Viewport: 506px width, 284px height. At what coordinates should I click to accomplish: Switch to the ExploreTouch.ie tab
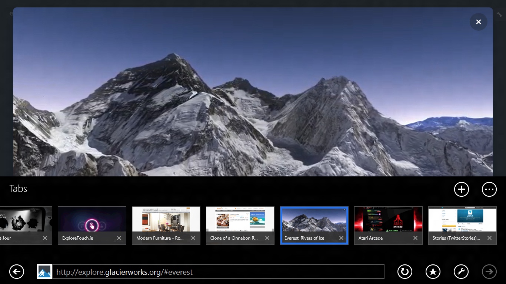[92, 222]
